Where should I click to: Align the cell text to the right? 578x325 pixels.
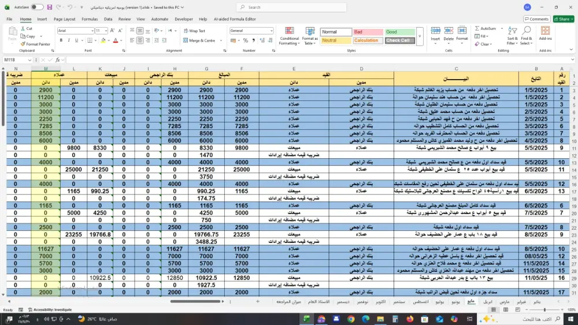pyautogui.click(x=148, y=40)
